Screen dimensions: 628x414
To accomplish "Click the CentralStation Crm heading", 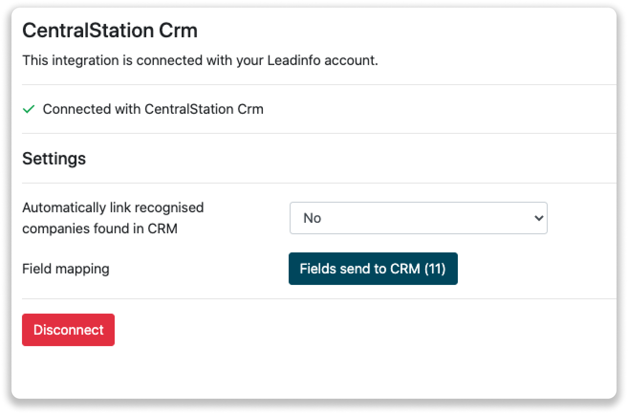I will [110, 30].
